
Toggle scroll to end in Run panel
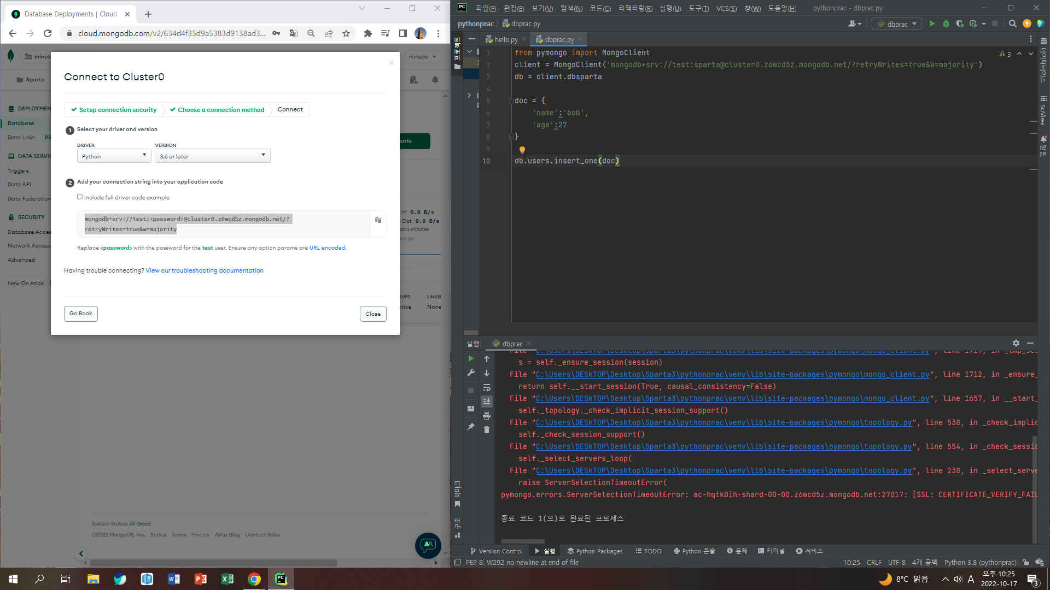pos(487,402)
